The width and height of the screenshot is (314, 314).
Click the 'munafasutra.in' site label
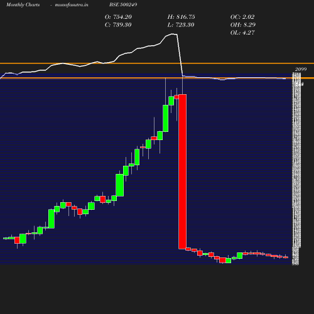pos(72,4)
